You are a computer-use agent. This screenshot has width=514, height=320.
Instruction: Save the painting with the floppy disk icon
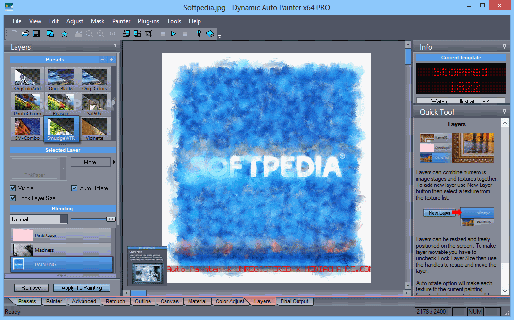pos(36,34)
